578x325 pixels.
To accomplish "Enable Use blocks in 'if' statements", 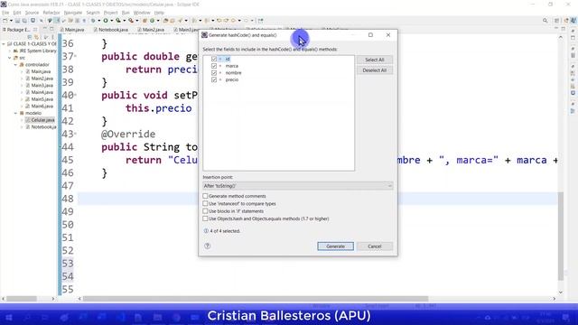I will tap(205, 211).
